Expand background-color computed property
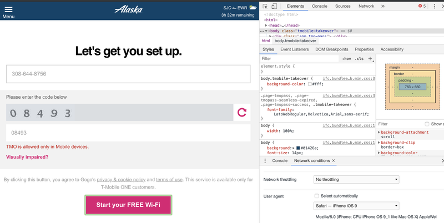The image size is (444, 223). pos(379,153)
